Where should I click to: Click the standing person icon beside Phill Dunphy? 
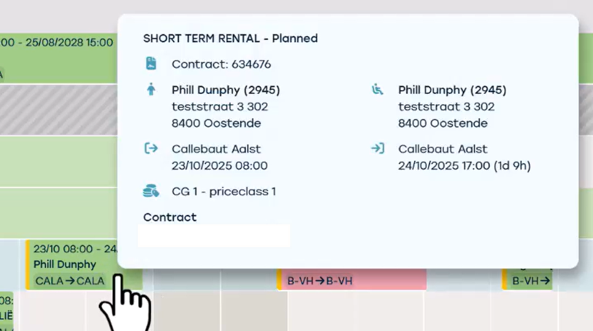(x=151, y=90)
